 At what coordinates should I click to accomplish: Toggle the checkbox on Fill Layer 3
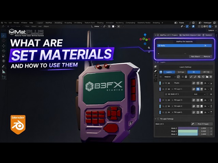point(166,100)
